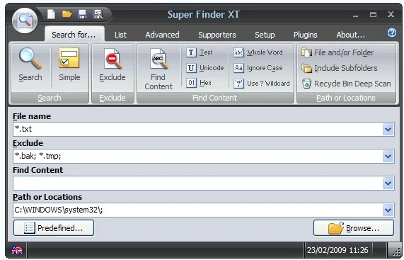Click inside the Find Content input field
The image size is (404, 260).
tap(198, 183)
